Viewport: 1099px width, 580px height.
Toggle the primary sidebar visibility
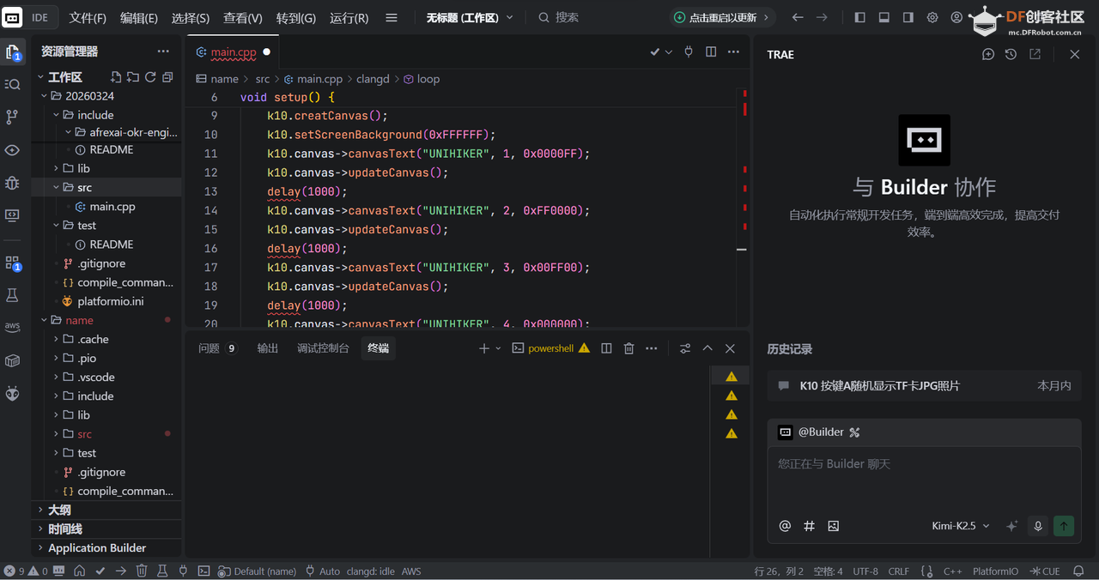pyautogui.click(x=859, y=16)
